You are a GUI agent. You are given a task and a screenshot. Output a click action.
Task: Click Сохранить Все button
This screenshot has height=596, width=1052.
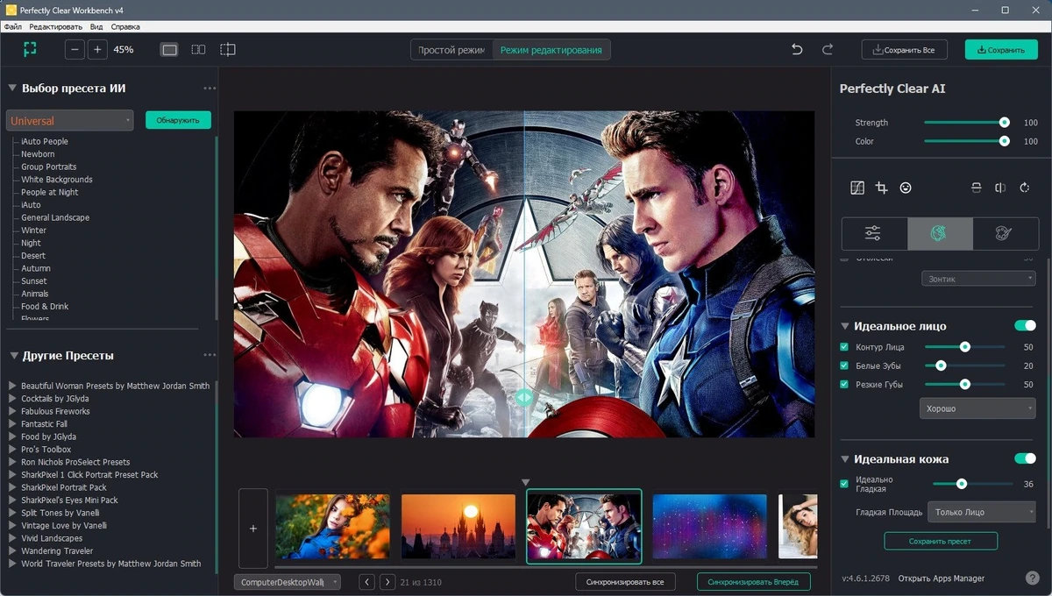pos(904,50)
